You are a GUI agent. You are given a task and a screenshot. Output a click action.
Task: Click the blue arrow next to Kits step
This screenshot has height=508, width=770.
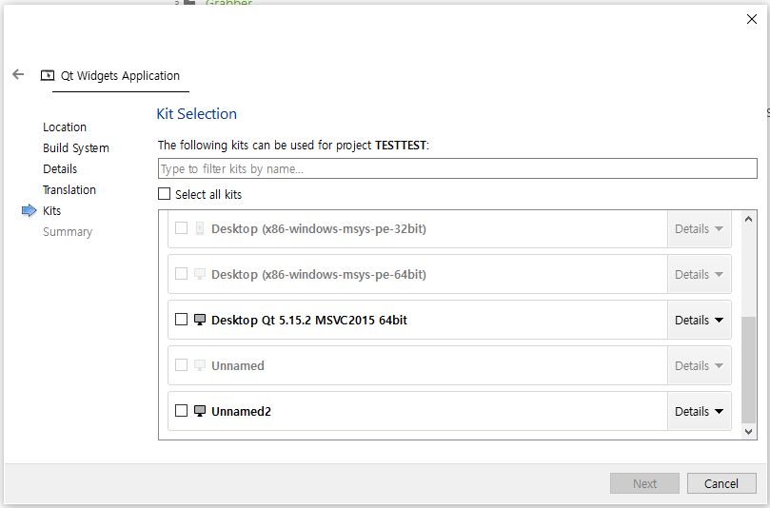[x=29, y=211]
